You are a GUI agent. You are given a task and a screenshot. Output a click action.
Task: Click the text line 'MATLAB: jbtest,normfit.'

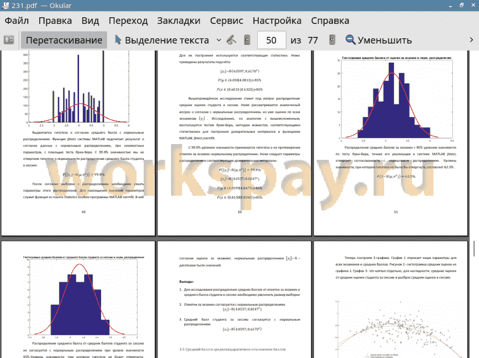[197, 138]
